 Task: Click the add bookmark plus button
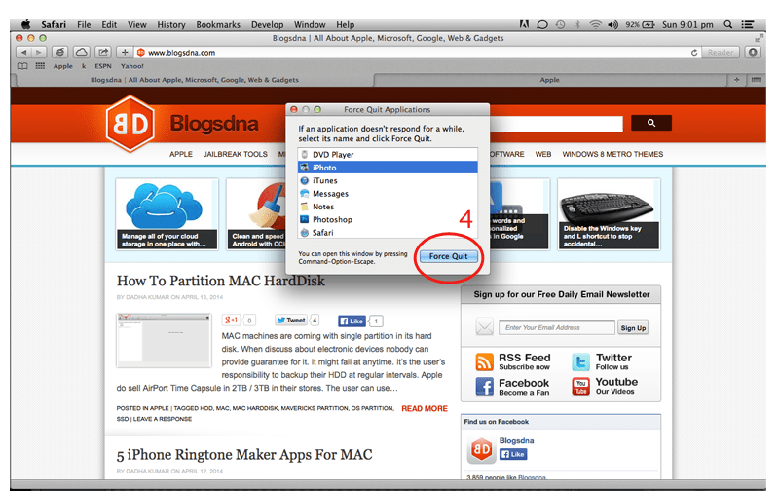point(125,53)
